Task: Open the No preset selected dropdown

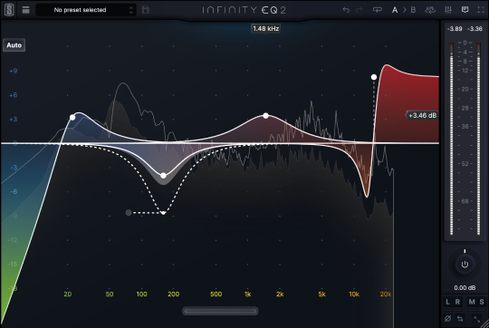Action: pos(86,10)
